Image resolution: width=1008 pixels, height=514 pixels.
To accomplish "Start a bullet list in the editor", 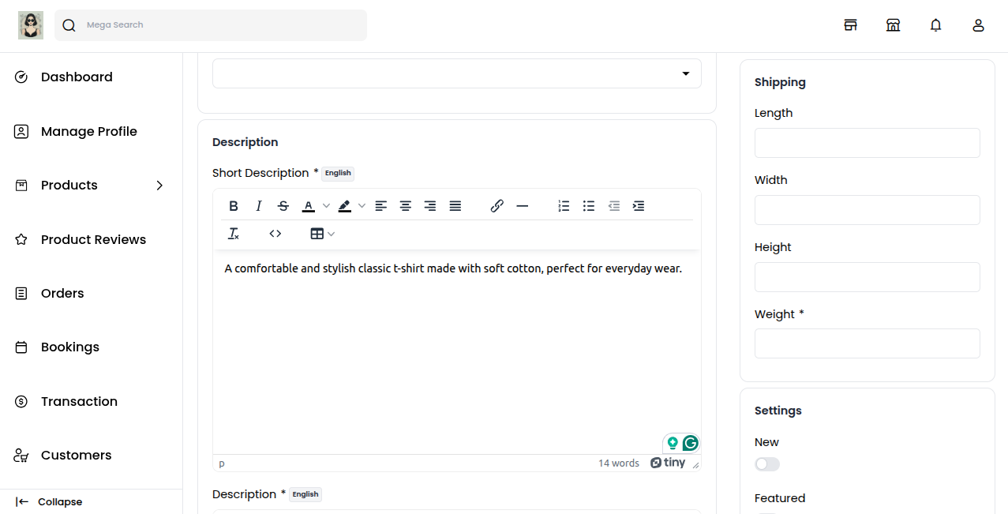I will [x=589, y=206].
